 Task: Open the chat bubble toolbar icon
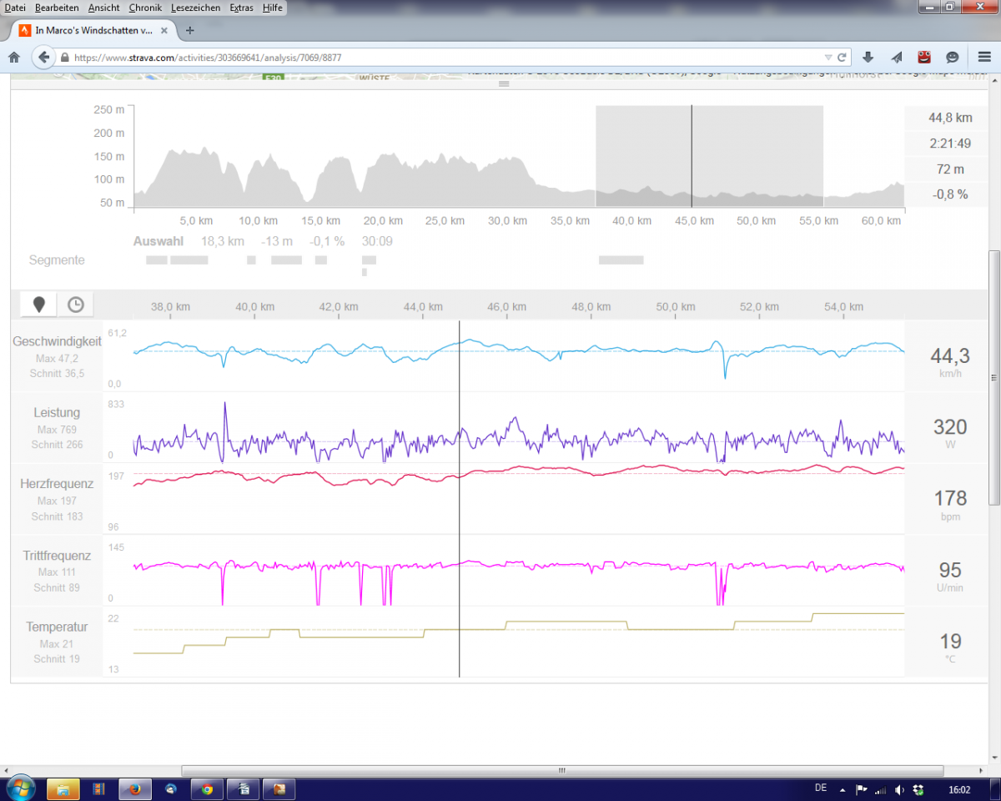[952, 58]
